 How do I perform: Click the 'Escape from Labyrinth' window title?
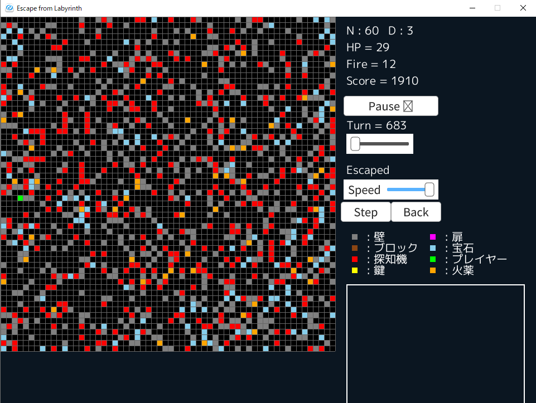point(49,8)
